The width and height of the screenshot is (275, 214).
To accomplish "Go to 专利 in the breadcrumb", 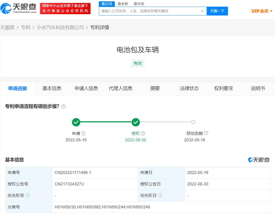I will click(x=26, y=28).
